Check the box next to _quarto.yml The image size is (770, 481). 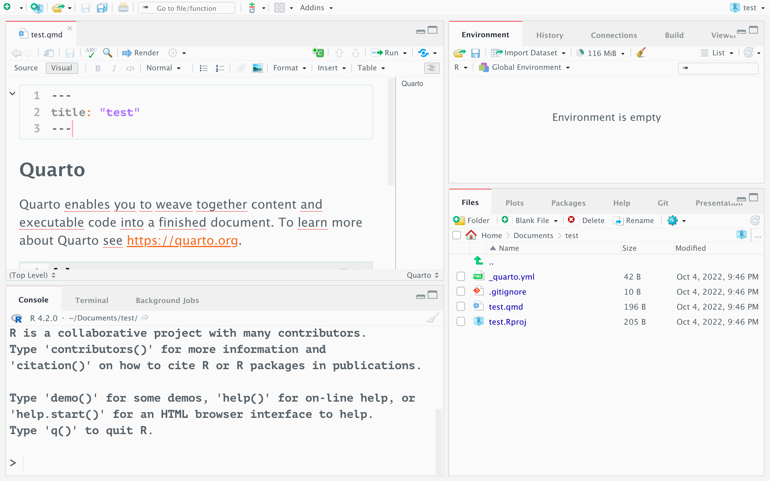(461, 277)
